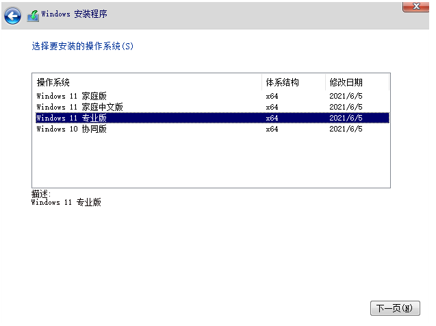
Task: Click the 选择要安装的操作系统(S) heading label
Action: 82,47
